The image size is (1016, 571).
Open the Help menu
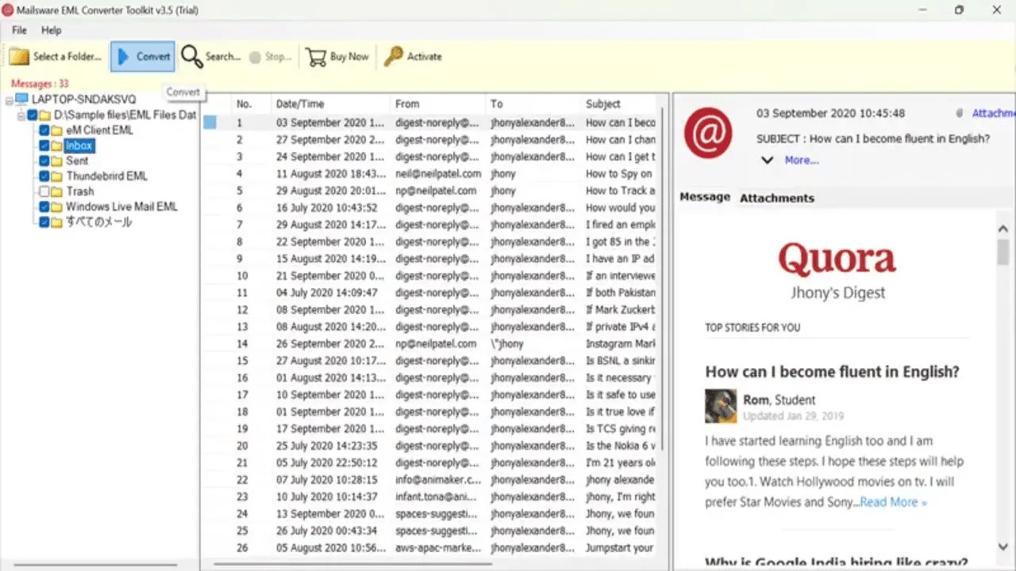tap(51, 30)
